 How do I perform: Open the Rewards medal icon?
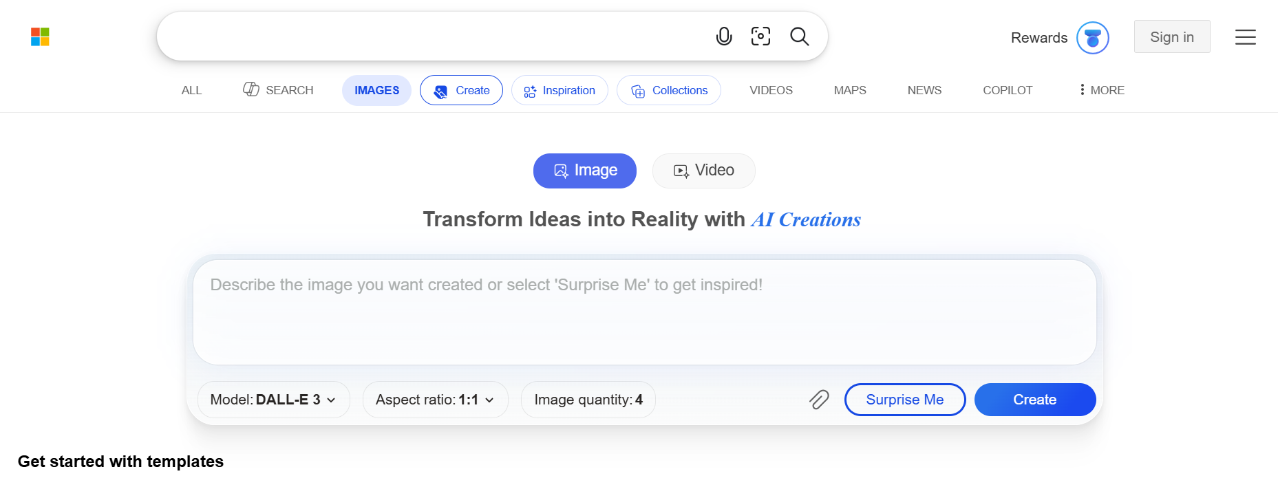tap(1093, 38)
